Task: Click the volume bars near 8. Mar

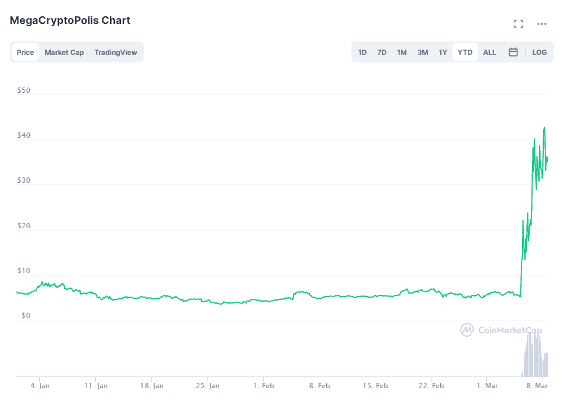Action: 534,354
